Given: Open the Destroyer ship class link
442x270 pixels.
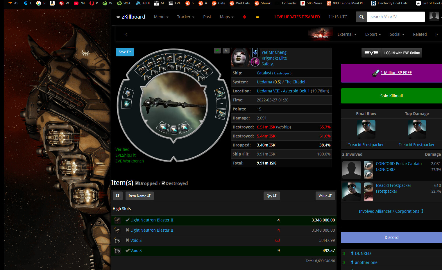Looking at the screenshot, I should (x=282, y=73).
